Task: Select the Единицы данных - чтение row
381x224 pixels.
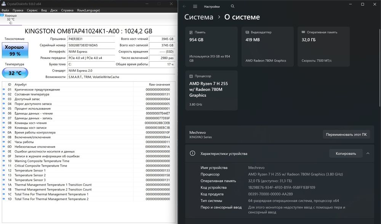Action: click(x=86, y=113)
